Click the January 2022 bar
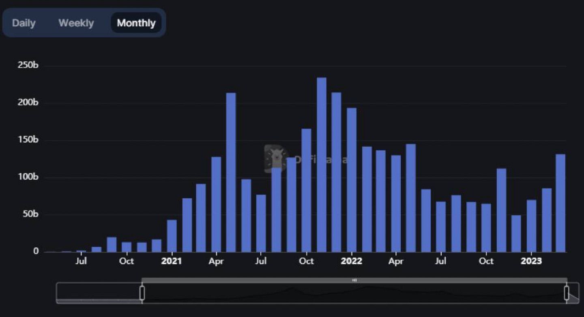Screen dimensions: 584x317 352,180
